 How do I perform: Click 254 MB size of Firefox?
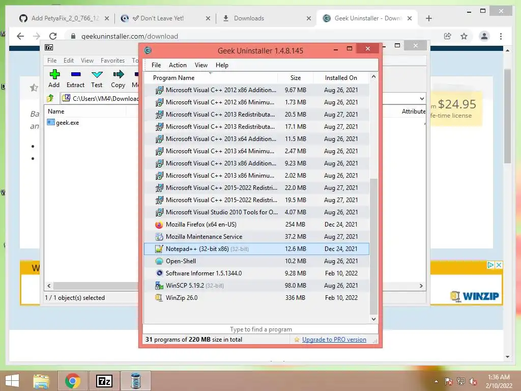tap(295, 225)
